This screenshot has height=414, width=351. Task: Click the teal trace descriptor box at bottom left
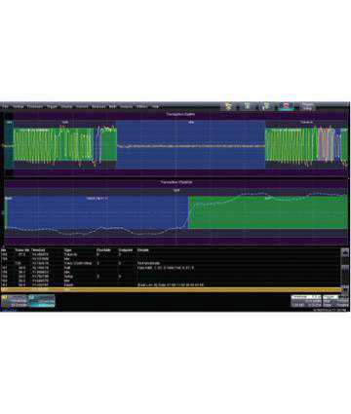[x=42, y=301]
